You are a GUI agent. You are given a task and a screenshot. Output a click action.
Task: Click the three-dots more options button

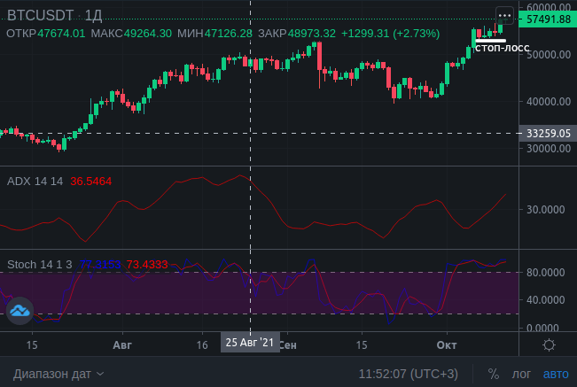pyautogui.click(x=504, y=15)
